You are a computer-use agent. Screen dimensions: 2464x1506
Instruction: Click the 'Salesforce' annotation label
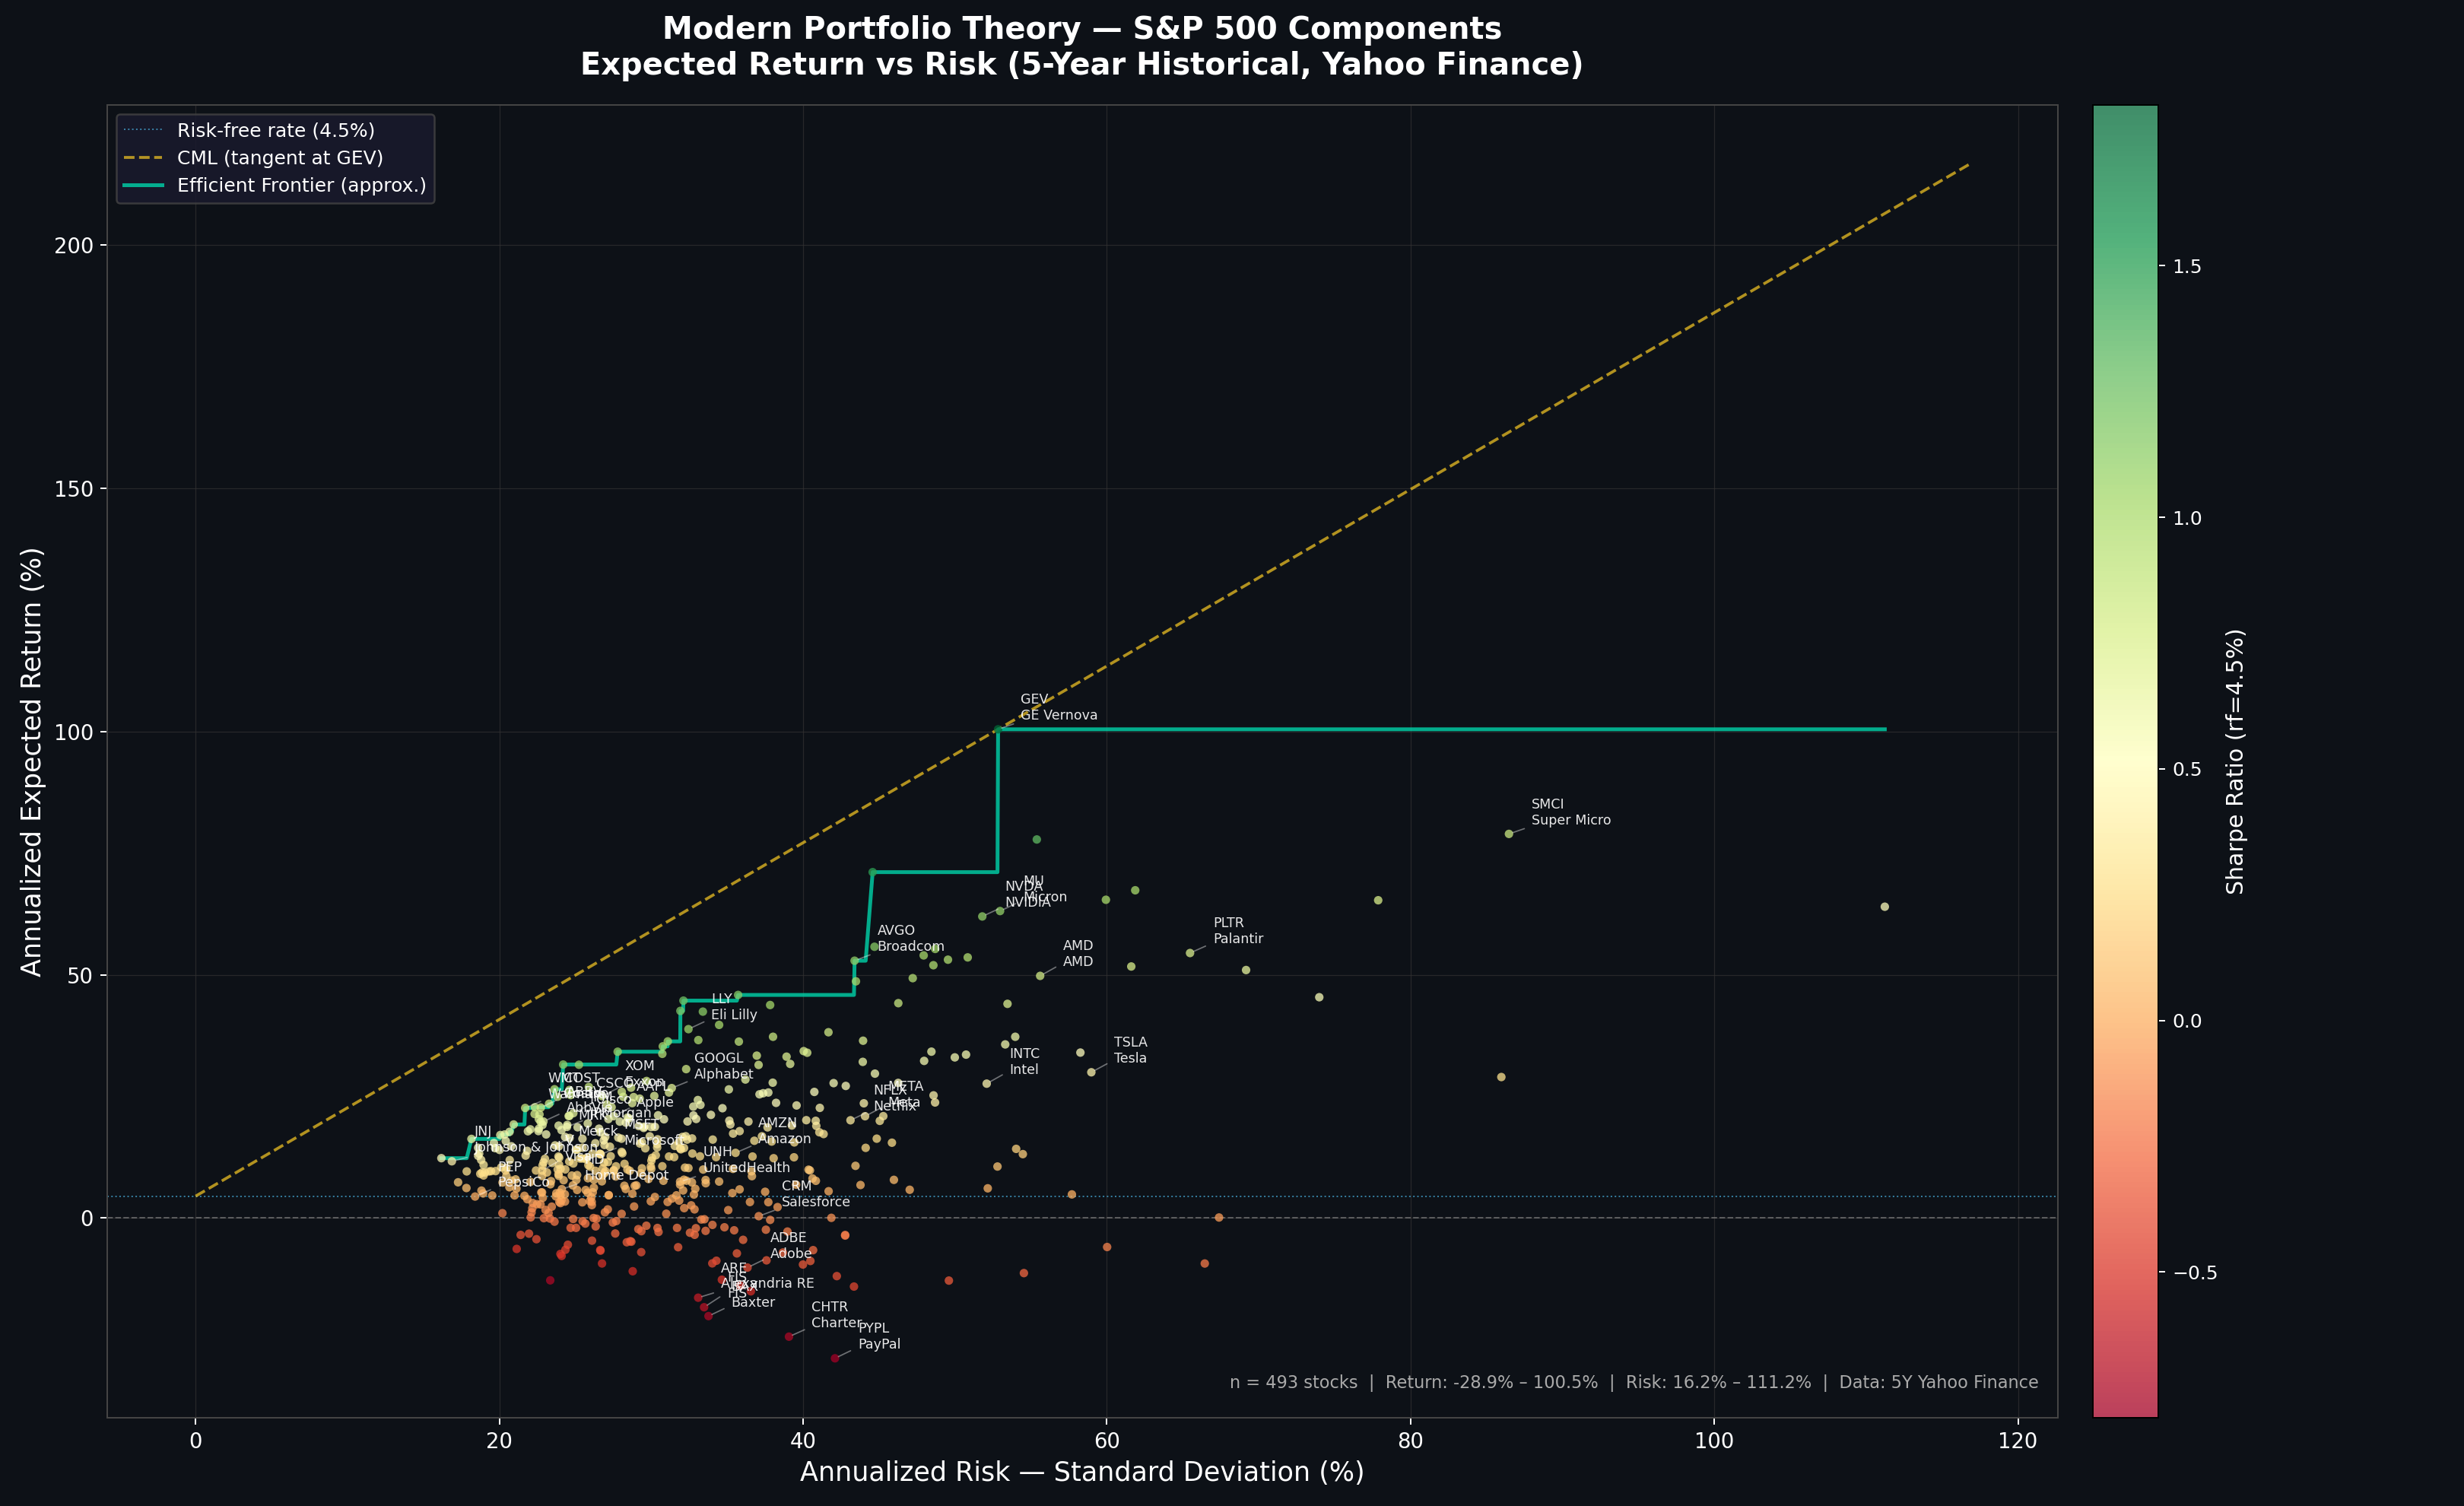point(816,1202)
